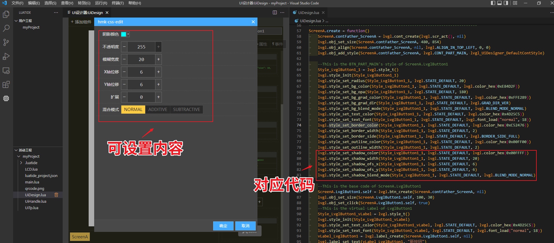Open the Search view in activity bar
This screenshot has width=554, height=243.
pyautogui.click(x=6, y=28)
